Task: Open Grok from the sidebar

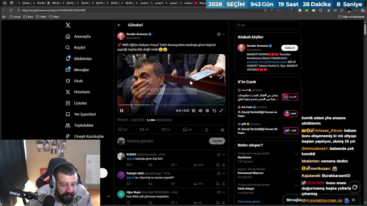Action: (x=74, y=81)
